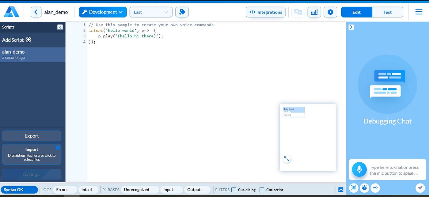Screen dimensions: 429x197
Task: Enable the Cur. script filter
Action: 262,190
